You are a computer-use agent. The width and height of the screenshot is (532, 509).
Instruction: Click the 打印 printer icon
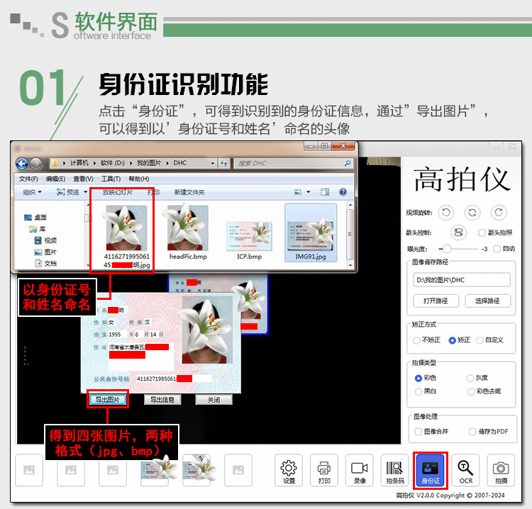pos(324,471)
